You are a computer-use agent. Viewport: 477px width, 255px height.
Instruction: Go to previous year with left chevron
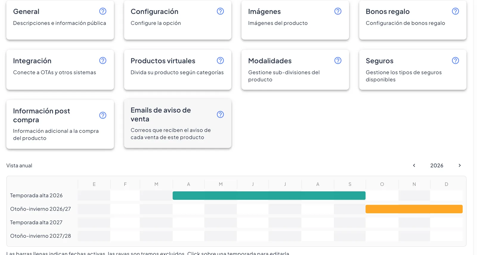414,165
